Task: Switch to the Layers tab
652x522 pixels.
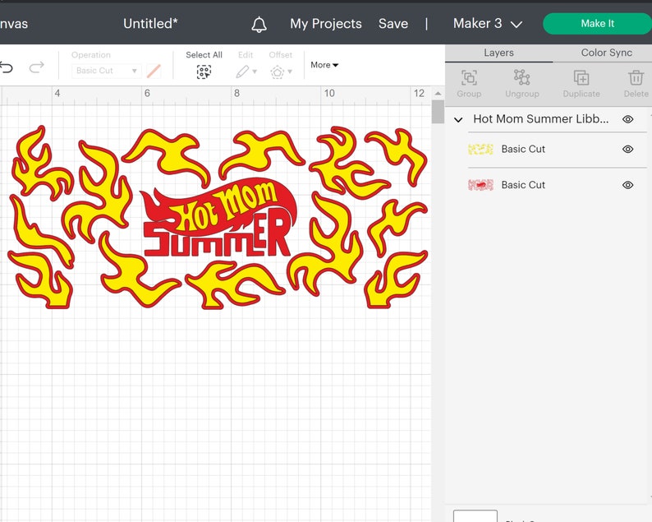Action: click(x=498, y=53)
